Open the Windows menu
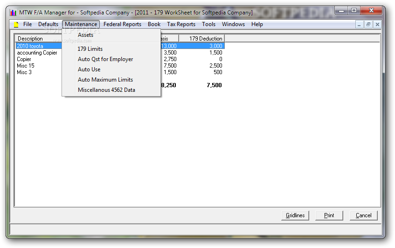Image resolution: width=395 pixels, height=248 pixels. tap(233, 24)
